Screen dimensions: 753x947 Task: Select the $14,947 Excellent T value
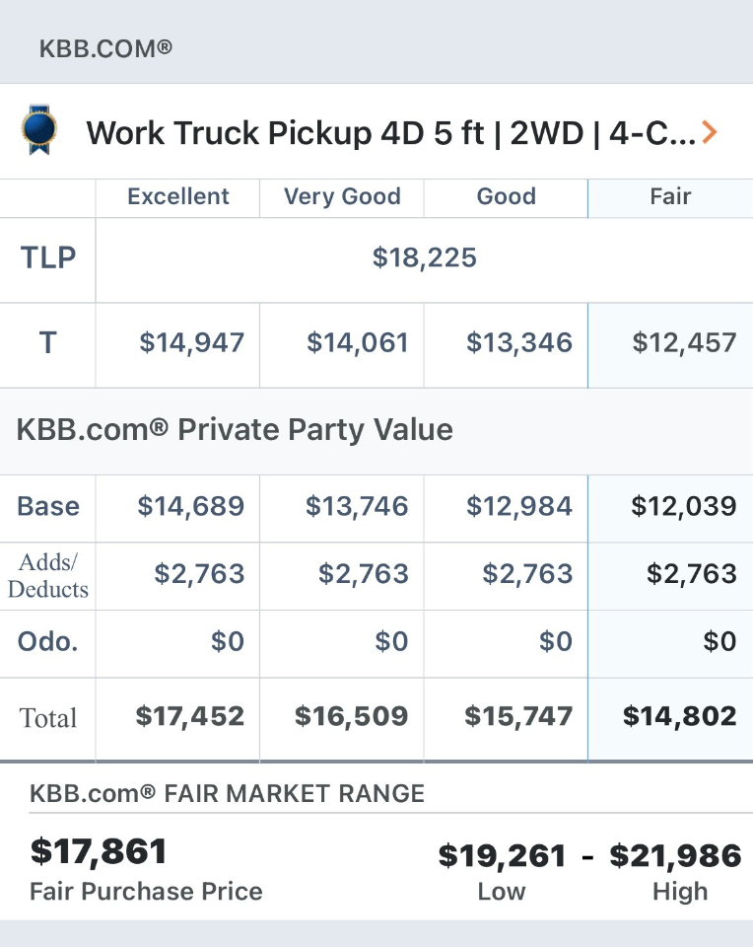(191, 342)
